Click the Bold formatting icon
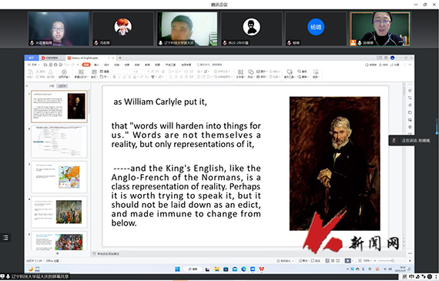Screen dimensions: 439x281 point(114,77)
